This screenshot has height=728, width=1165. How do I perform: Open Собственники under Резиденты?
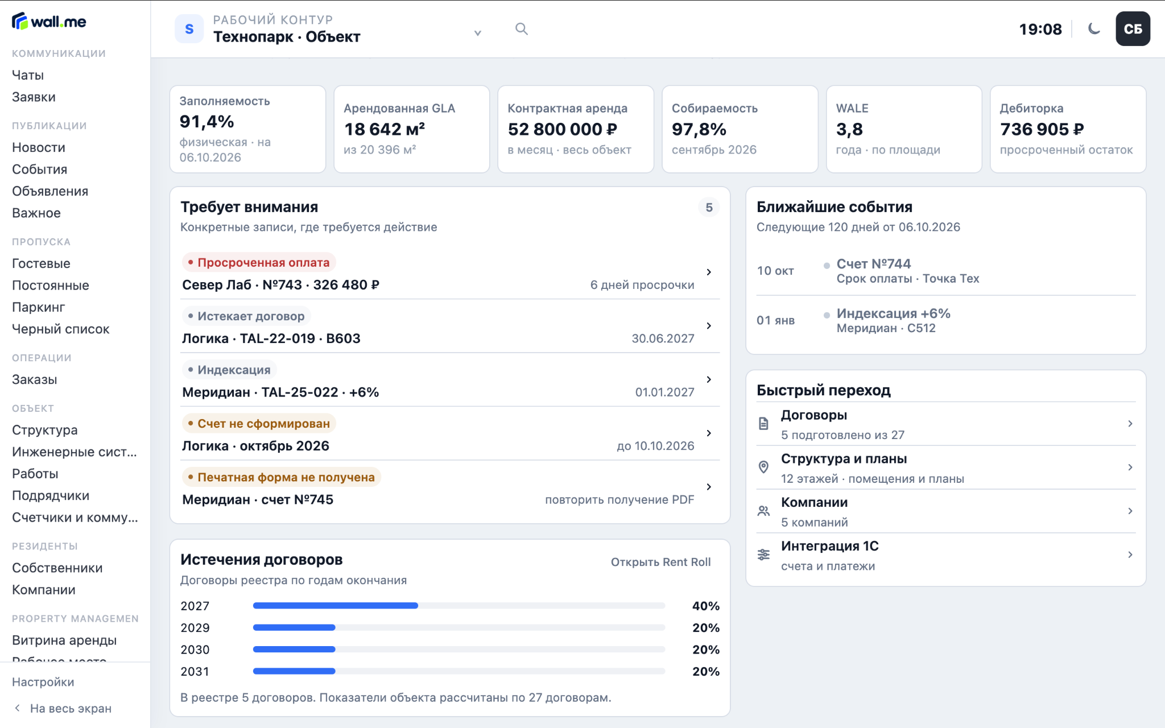pyautogui.click(x=57, y=568)
